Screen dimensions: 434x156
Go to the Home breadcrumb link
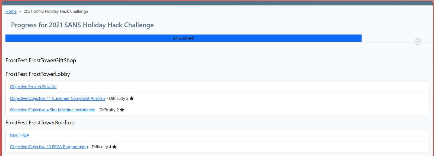11,11
